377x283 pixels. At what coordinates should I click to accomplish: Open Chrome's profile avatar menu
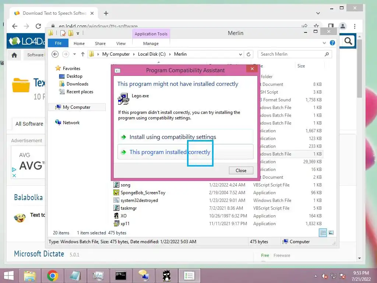[x=343, y=26]
